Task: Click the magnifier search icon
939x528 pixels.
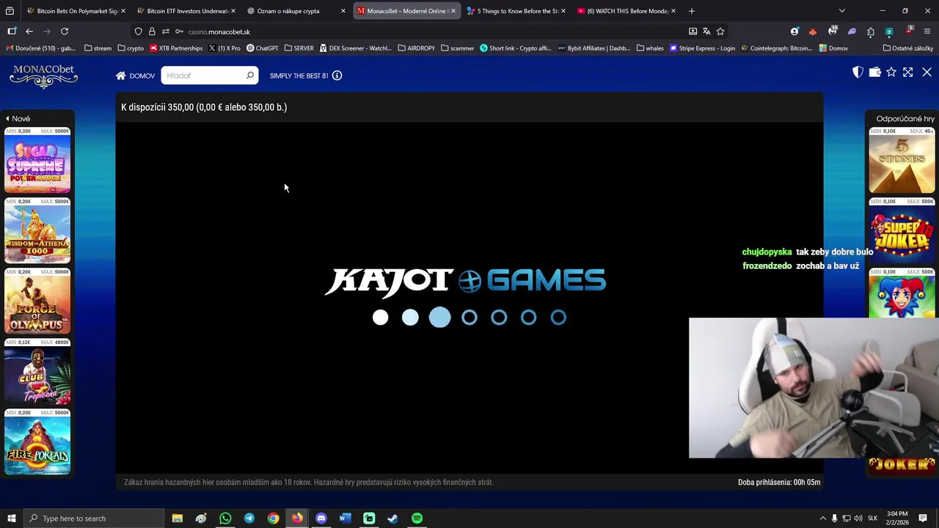Action: click(x=250, y=76)
